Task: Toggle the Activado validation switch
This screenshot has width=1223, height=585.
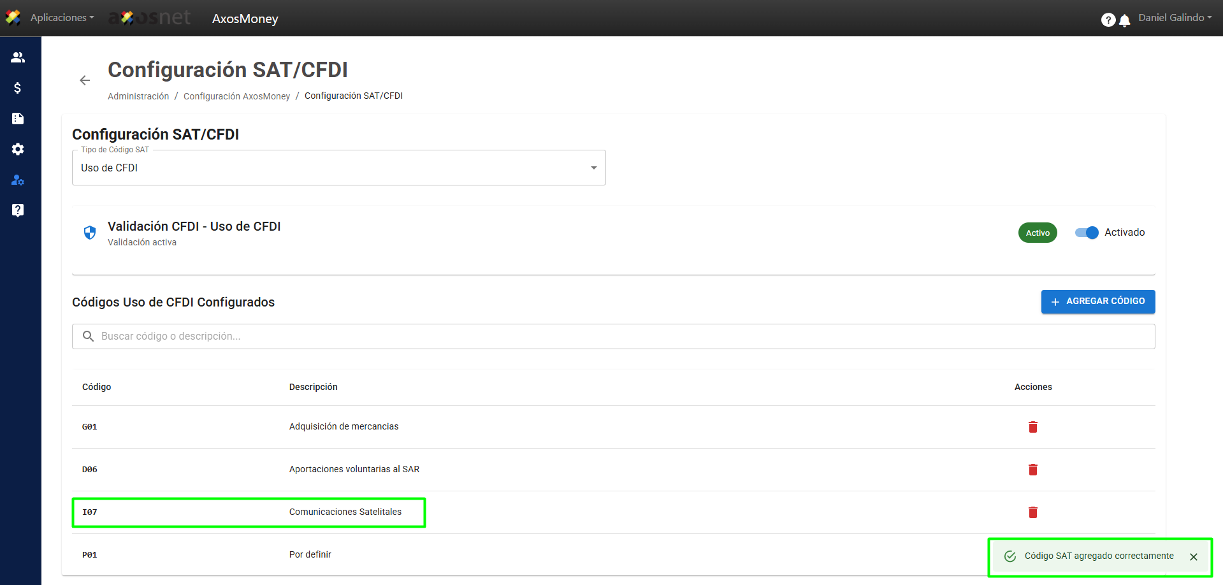Action: (x=1087, y=233)
